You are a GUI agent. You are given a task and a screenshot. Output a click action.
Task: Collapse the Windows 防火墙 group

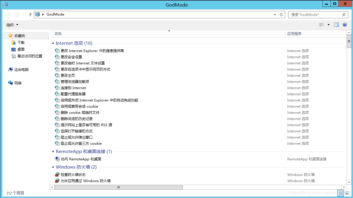53,167
